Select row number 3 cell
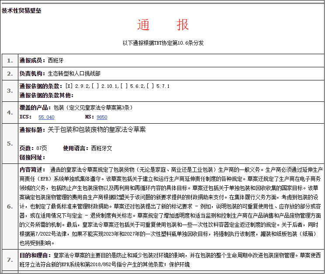This screenshot has height=274, width=325. coord(10,90)
